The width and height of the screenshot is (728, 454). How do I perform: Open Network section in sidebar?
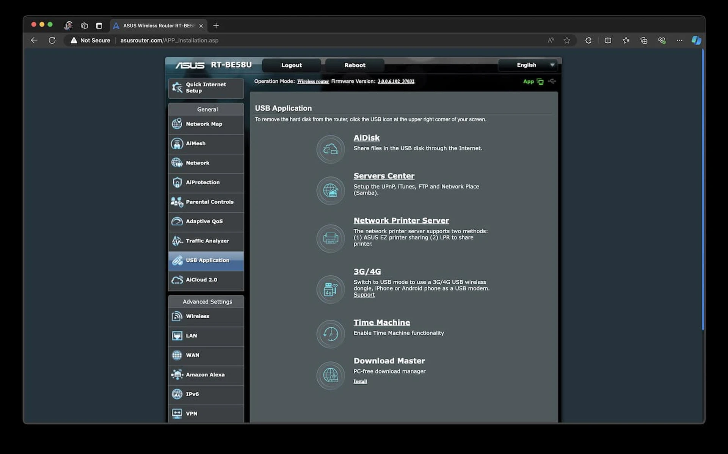pos(206,163)
